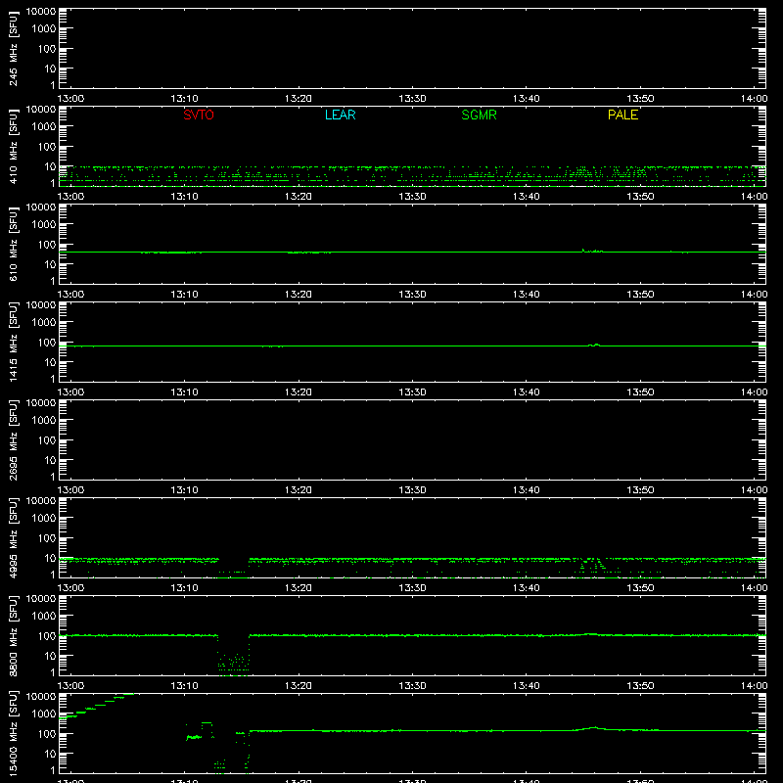
Task: Select the 2695 MHz [SFU] axis title
Action: pos(13,439)
